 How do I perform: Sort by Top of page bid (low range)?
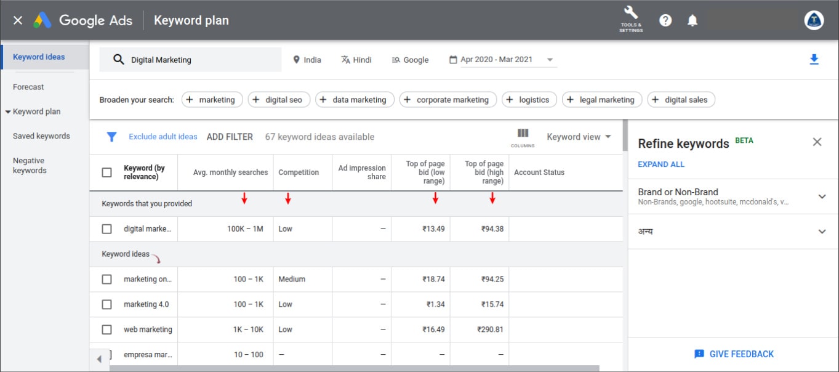425,172
